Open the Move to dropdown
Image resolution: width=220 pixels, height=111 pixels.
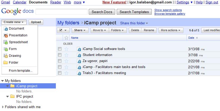coord(100,30)
